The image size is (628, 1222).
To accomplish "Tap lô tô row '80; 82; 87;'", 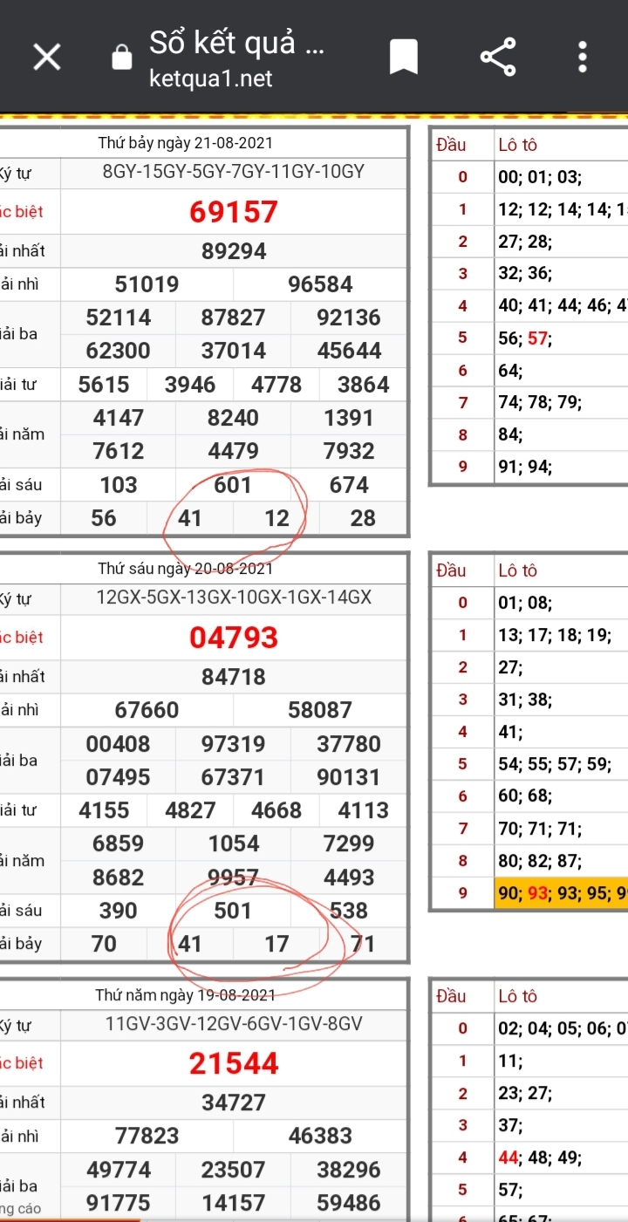I will coord(540,861).
